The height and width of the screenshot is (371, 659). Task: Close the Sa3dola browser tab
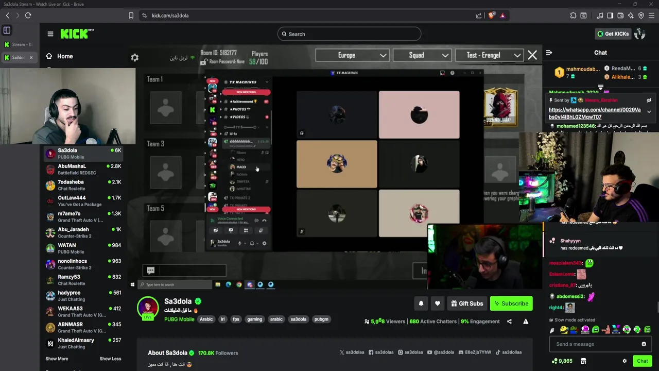click(x=31, y=57)
